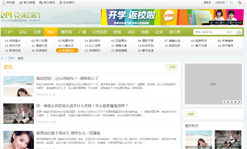Viewport: 247px width, 149px height.
Task: Click the colorful grid icon at top right
Action: (x=240, y=3)
